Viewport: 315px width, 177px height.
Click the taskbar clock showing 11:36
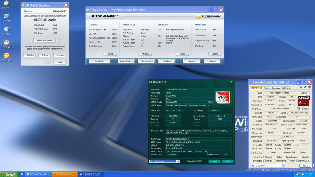point(309,174)
